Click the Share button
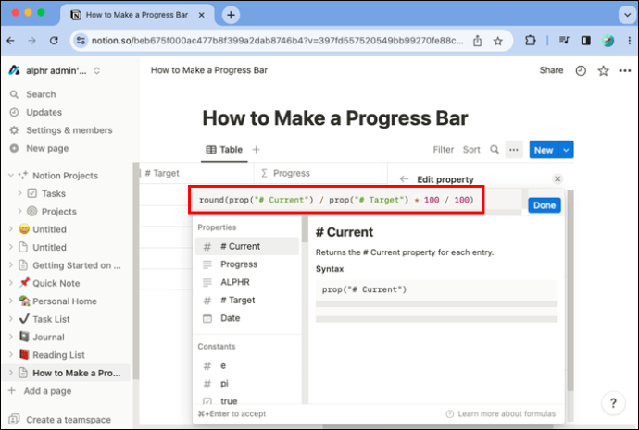The width and height of the screenshot is (639, 430). (551, 70)
